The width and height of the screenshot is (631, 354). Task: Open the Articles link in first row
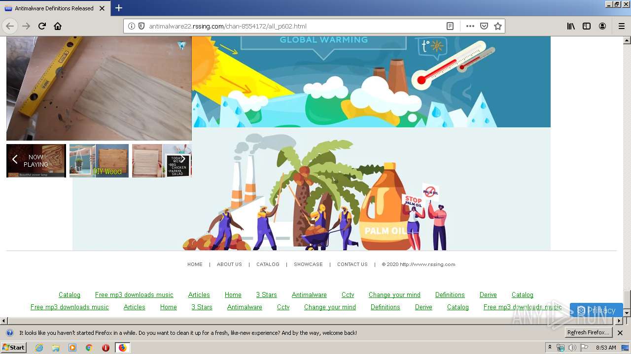[199, 295]
